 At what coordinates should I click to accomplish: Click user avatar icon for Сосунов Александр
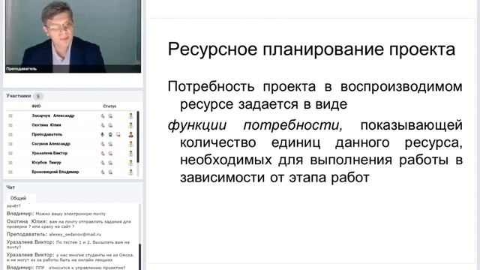pos(130,144)
